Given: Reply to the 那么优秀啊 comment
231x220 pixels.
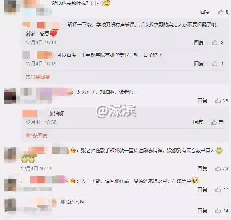Looking at the screenshot, I should tap(202, 211).
